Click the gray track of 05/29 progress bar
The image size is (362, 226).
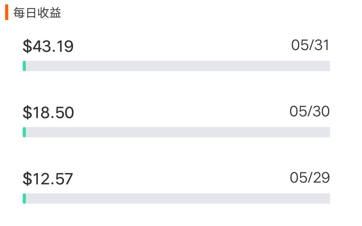pos(176,199)
